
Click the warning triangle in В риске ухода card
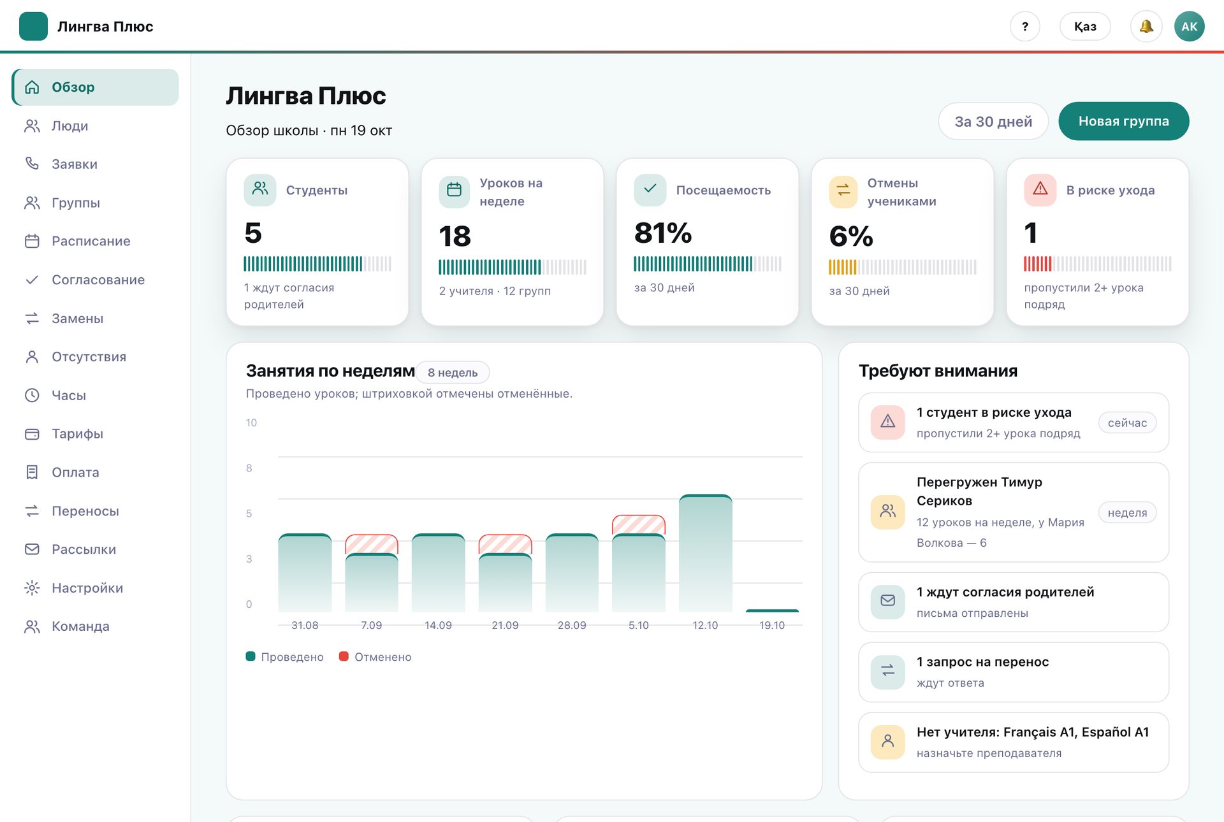1040,190
